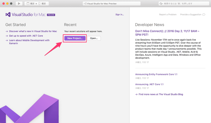Open the target device selector in toolbar
211x123 pixels.
click(43, 4)
